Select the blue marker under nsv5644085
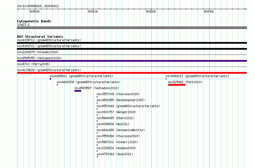Viewport: 255px width, 168px height. [x=97, y=121]
